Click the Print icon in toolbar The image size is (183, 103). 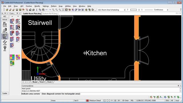coord(33,10)
